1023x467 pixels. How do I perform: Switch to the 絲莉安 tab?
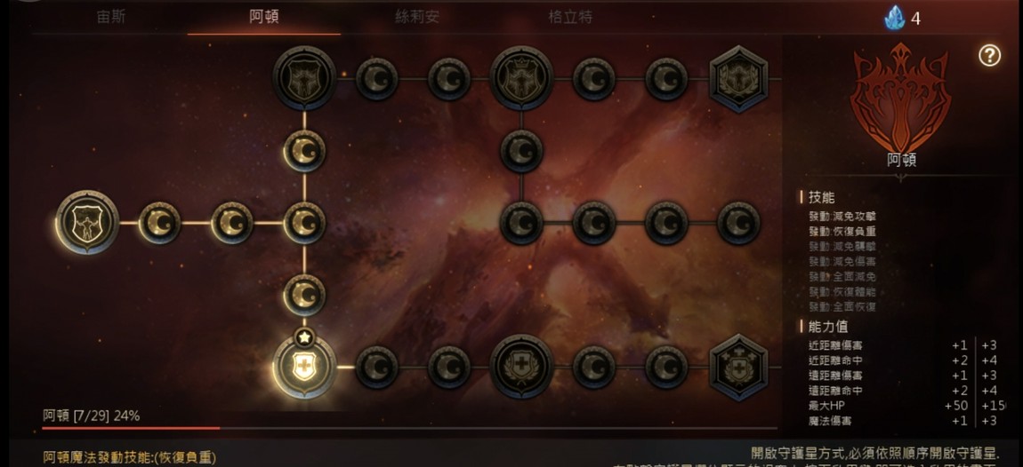(x=417, y=17)
